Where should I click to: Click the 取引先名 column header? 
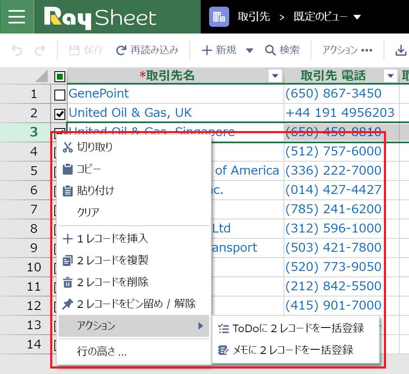tap(167, 76)
